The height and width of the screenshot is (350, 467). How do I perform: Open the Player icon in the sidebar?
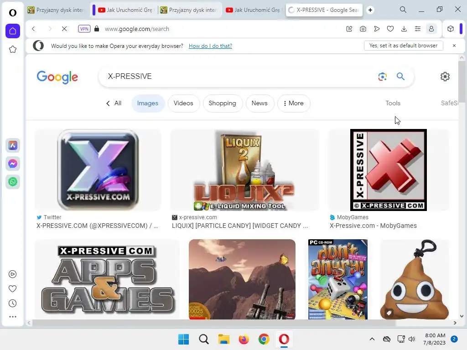pyautogui.click(x=12, y=274)
